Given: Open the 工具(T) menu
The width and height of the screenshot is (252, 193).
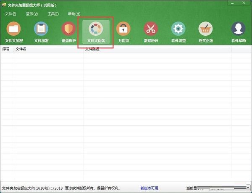Looking at the screenshot, I should click(53, 14).
